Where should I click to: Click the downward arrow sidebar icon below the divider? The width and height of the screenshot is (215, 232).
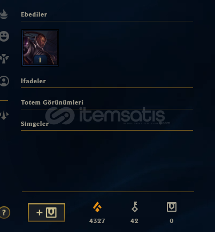(x=4, y=115)
